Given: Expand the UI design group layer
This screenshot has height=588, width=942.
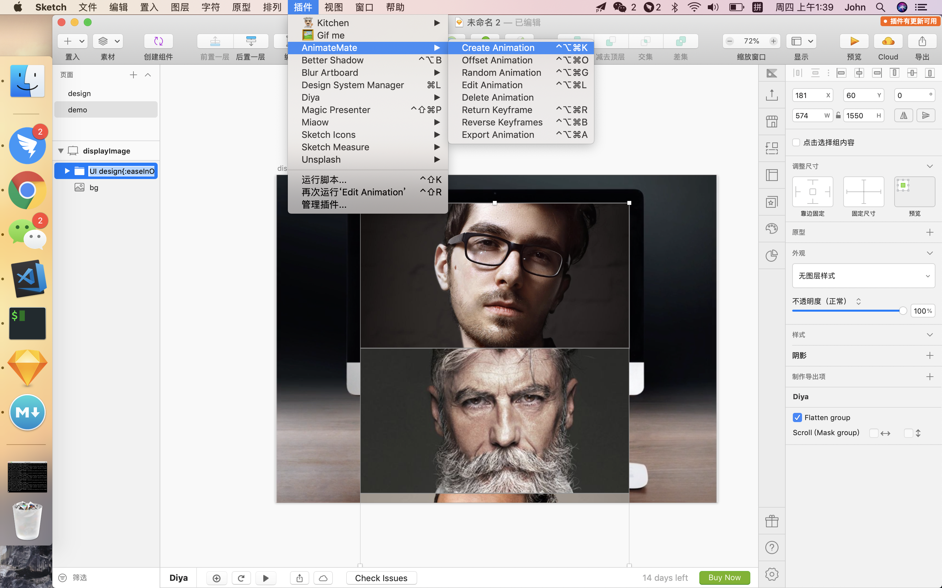Looking at the screenshot, I should point(67,171).
